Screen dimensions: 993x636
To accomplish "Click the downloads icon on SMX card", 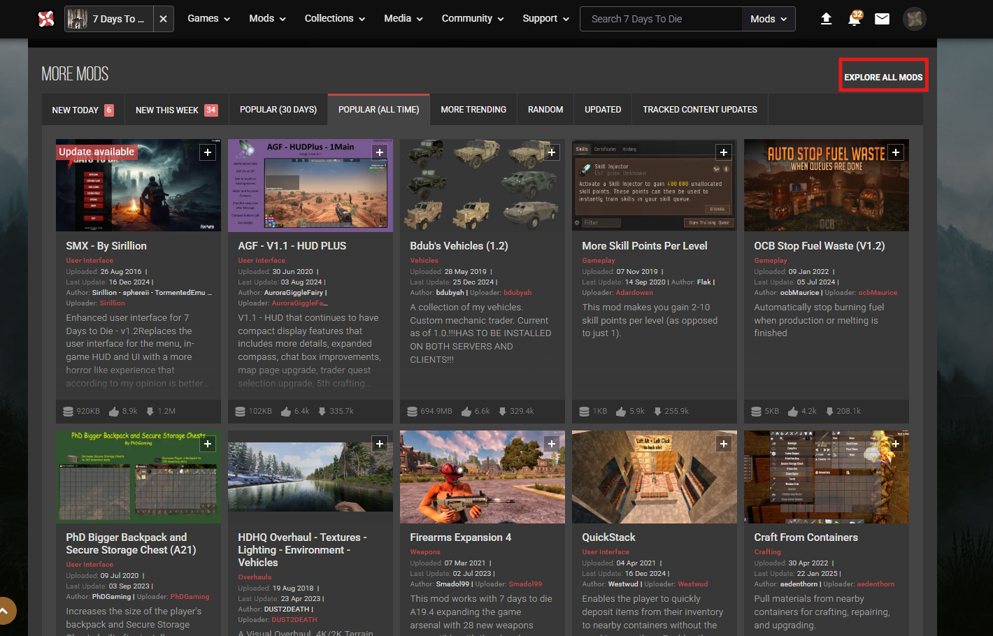I will pyautogui.click(x=150, y=412).
